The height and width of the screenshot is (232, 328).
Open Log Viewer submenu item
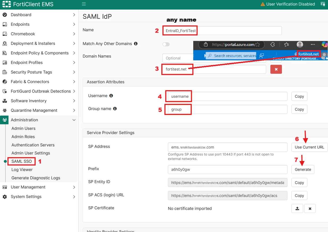(x=22, y=170)
